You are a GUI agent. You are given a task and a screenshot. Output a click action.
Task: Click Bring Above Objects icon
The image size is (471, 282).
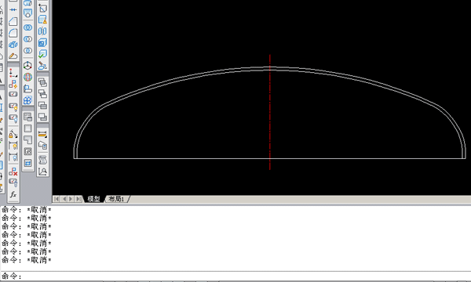42,105
